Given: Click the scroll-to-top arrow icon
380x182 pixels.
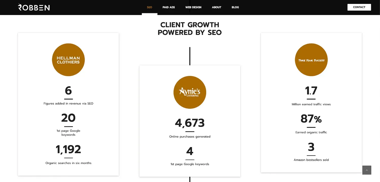Looking at the screenshot, I should point(367,170).
